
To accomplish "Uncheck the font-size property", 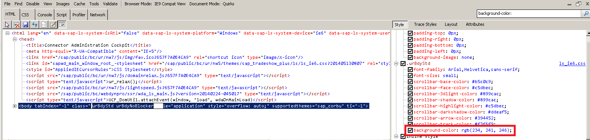I will coord(410,76).
